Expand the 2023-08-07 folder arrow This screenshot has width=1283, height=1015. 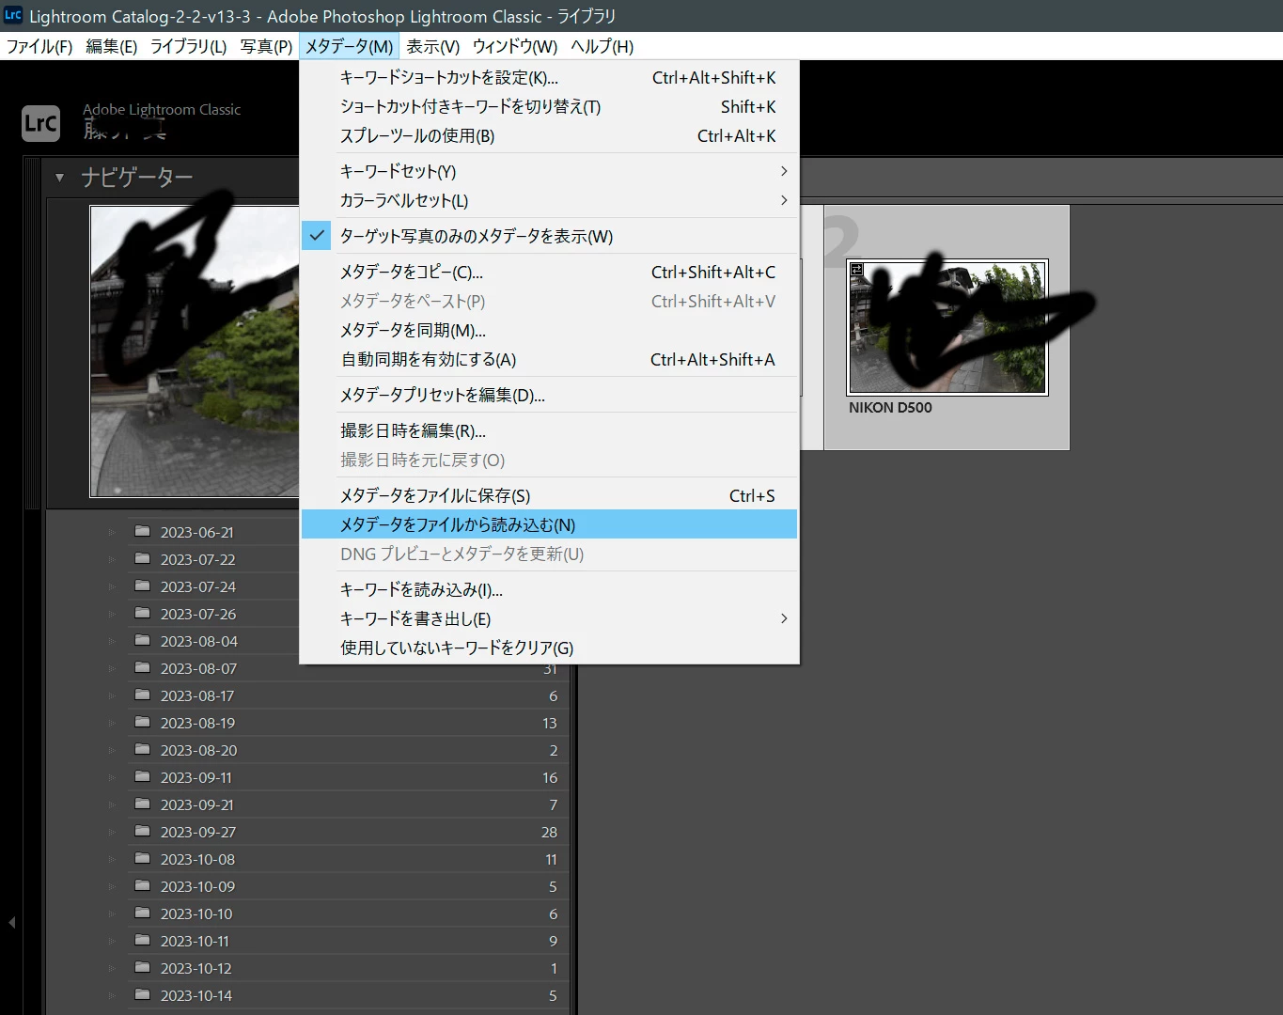pyautogui.click(x=112, y=668)
